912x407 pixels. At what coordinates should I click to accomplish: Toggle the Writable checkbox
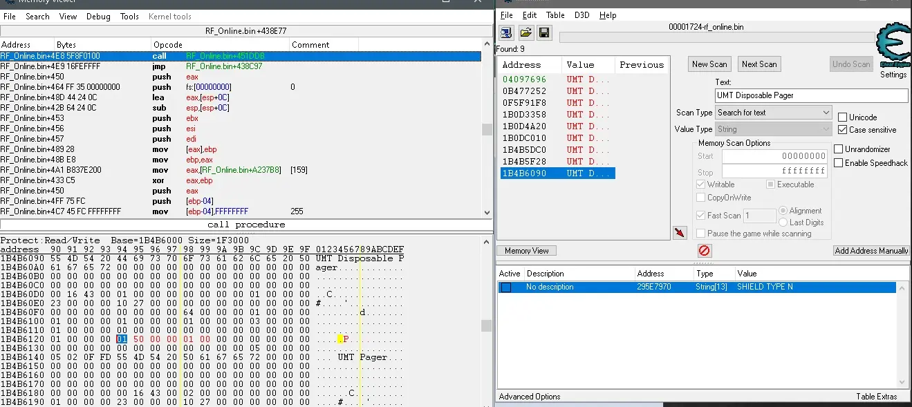pyautogui.click(x=701, y=184)
